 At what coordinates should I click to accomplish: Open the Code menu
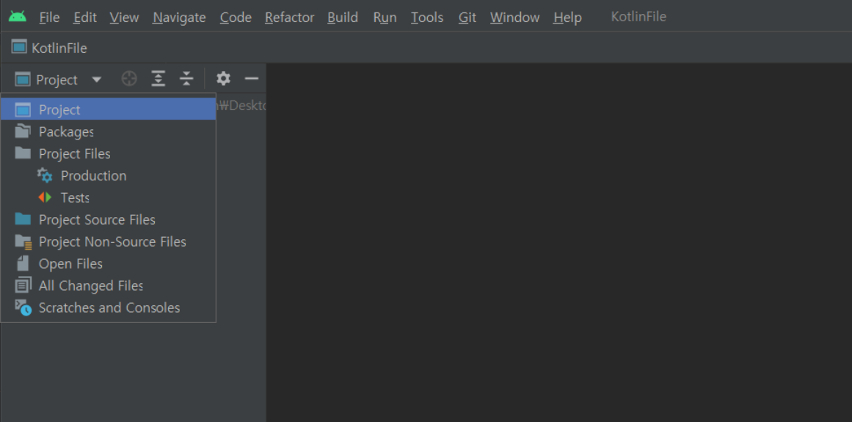coord(236,18)
